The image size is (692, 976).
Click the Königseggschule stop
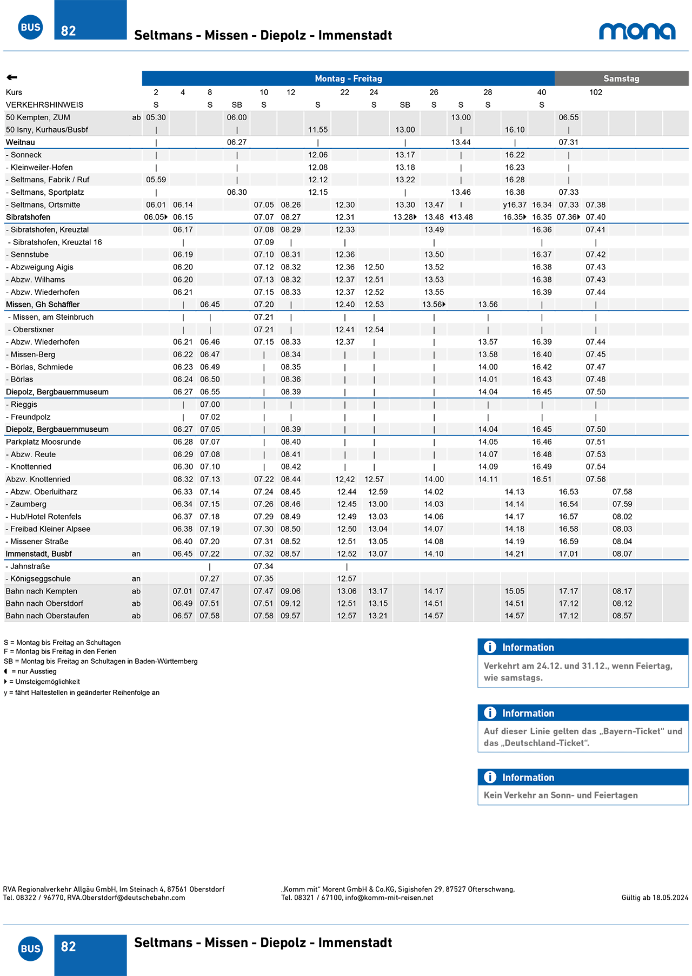pyautogui.click(x=38, y=579)
